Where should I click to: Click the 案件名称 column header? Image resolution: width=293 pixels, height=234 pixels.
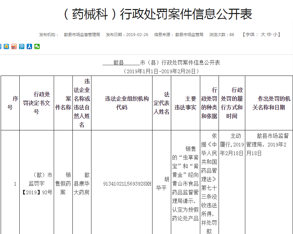click(x=63, y=103)
